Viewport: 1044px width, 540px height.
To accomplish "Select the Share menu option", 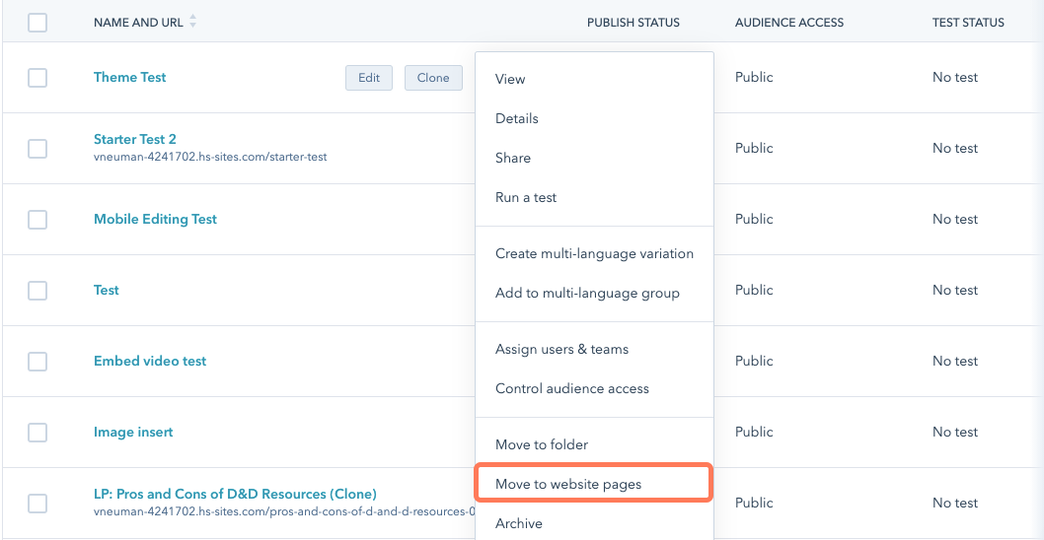I will (513, 158).
